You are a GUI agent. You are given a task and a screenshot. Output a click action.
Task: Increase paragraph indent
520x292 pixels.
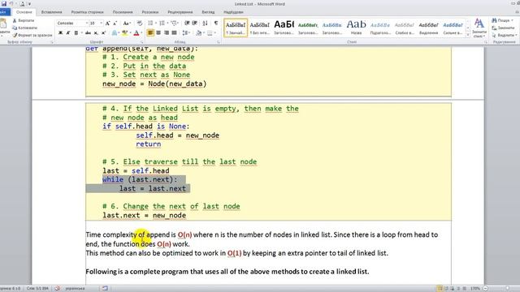(x=195, y=24)
